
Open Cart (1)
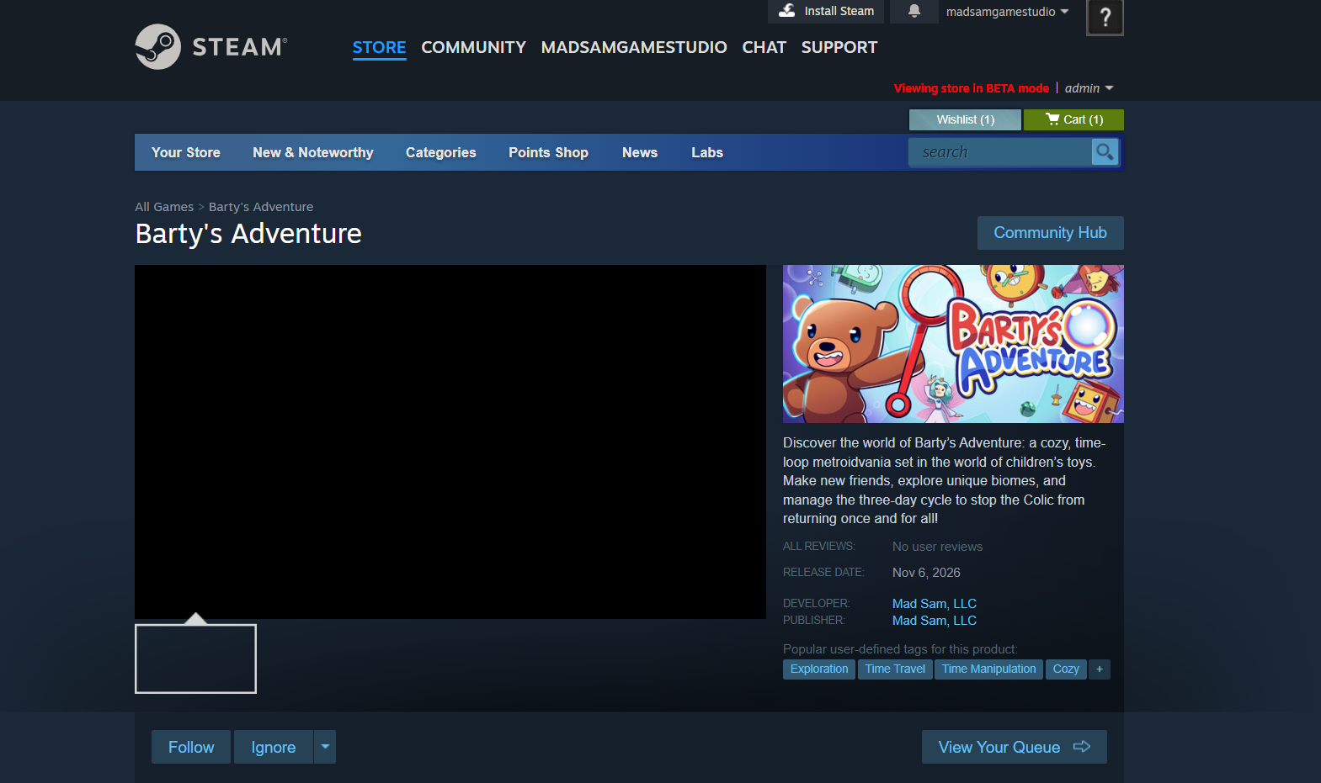tap(1073, 119)
